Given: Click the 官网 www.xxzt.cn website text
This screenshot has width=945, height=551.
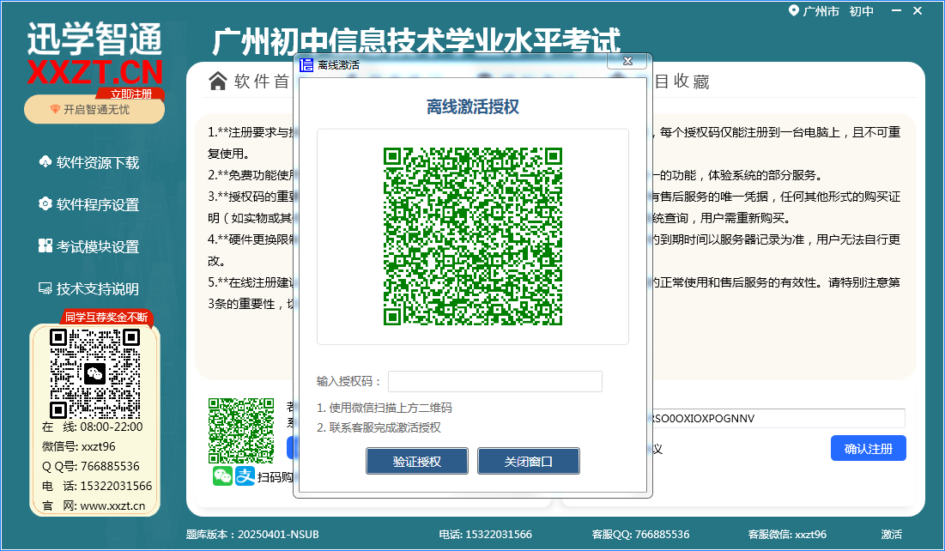Looking at the screenshot, I should [94, 506].
